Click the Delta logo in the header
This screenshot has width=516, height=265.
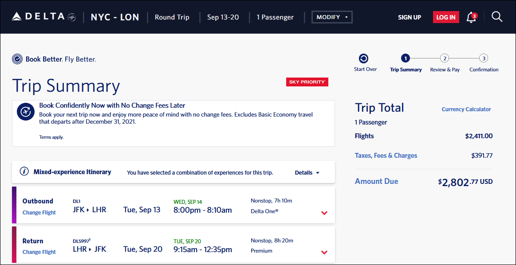(38, 17)
